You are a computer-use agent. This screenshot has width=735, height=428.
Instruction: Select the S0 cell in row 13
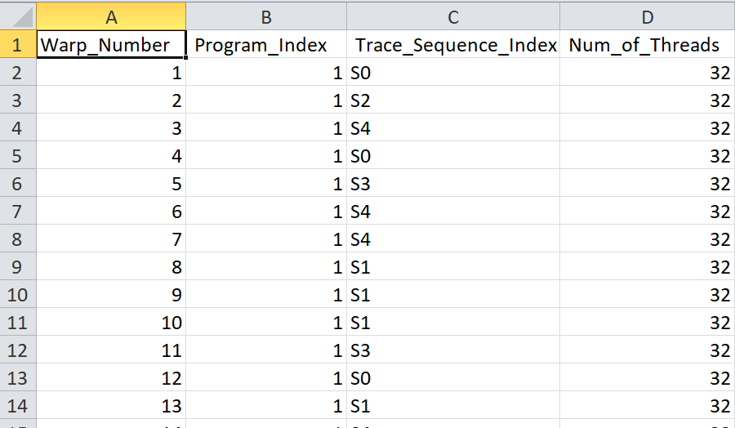pyautogui.click(x=453, y=378)
